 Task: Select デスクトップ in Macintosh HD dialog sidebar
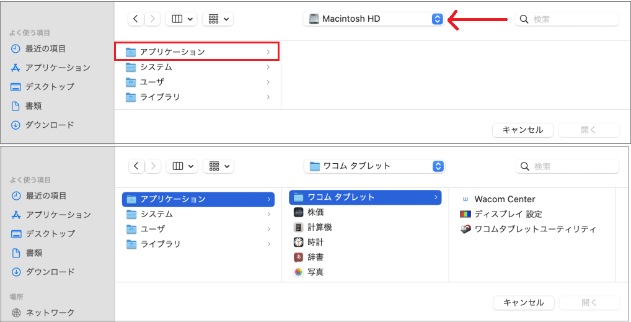click(x=42, y=87)
